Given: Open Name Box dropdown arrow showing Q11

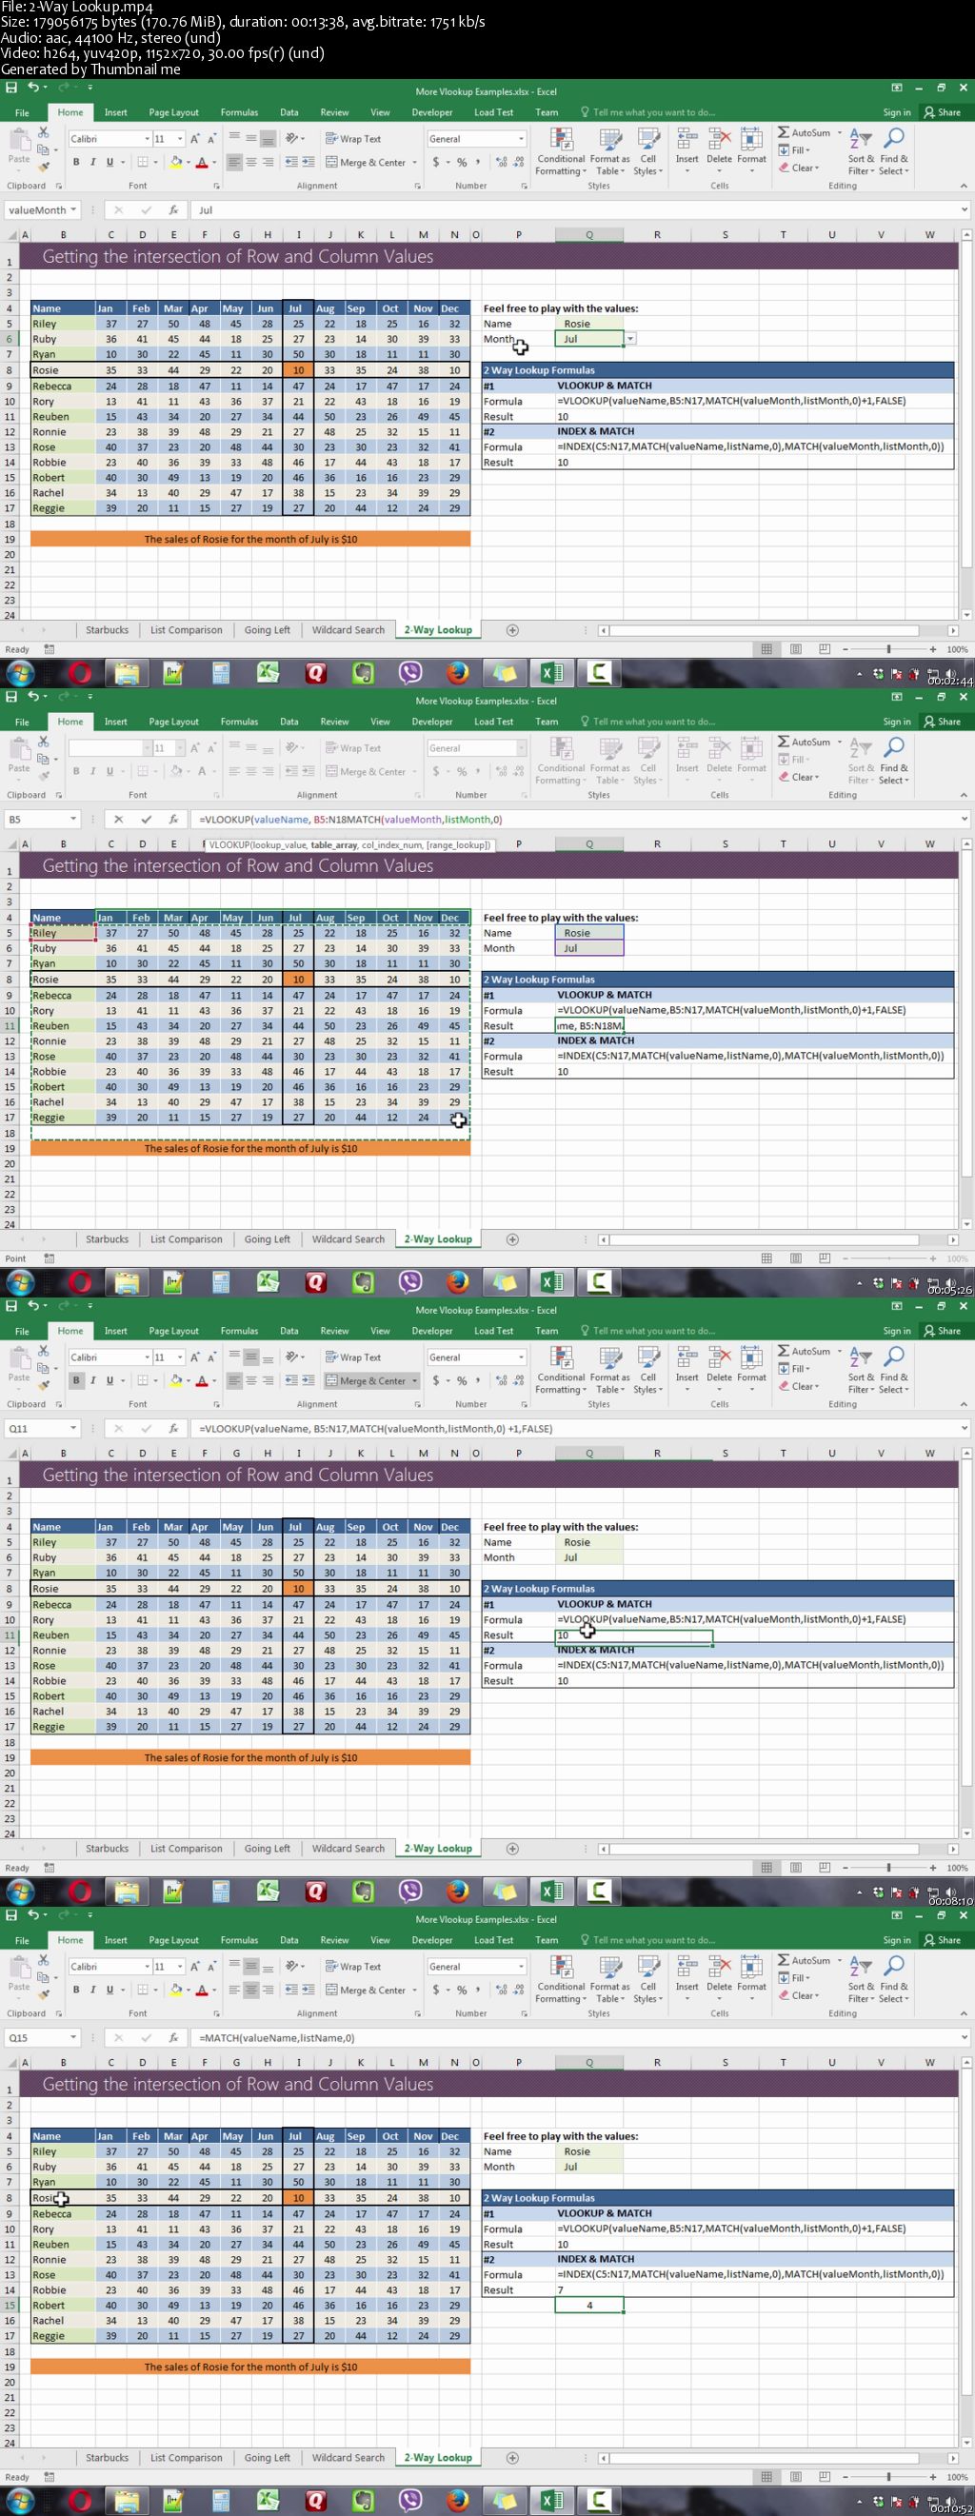Looking at the screenshot, I should (x=73, y=1428).
